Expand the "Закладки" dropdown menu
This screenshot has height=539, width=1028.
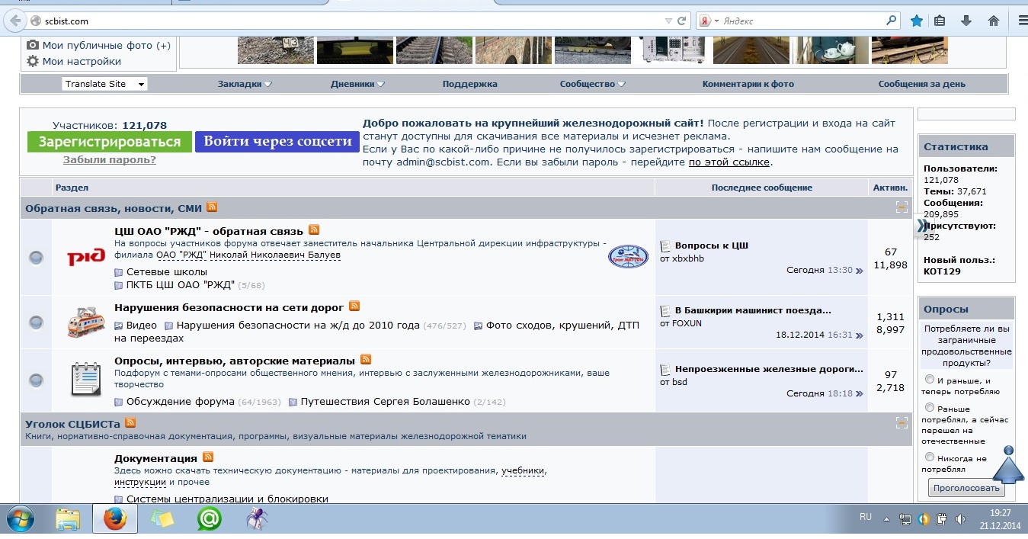pyautogui.click(x=245, y=84)
